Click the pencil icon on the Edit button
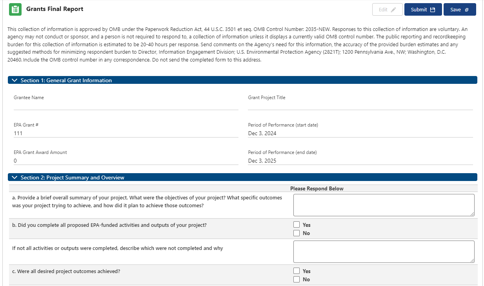Viewport: 484px width, 286px height. coord(394,10)
